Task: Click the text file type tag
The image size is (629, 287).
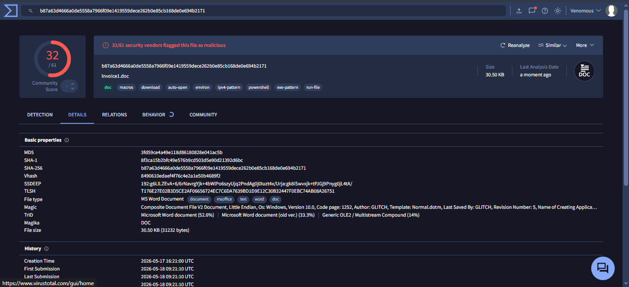Action: (243, 199)
